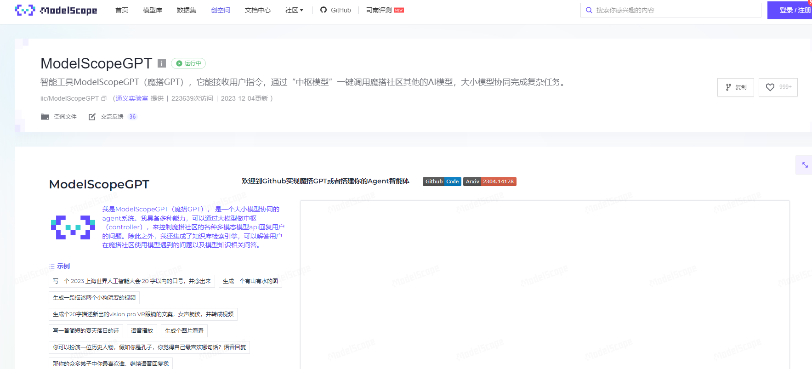Open the GitHub link in navigation
The width and height of the screenshot is (812, 369).
pyautogui.click(x=335, y=10)
